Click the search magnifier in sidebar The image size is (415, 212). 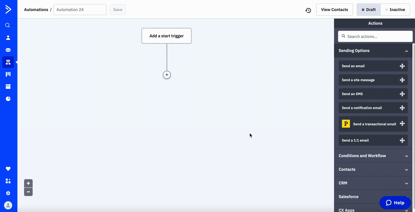click(8, 25)
